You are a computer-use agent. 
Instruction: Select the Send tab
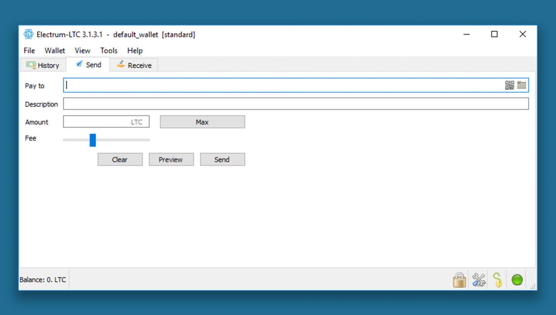click(x=88, y=65)
